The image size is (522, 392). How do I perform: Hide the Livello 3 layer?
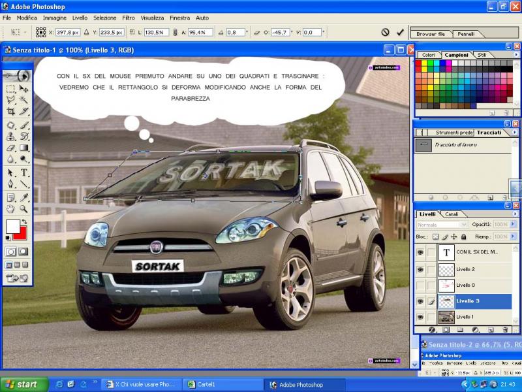420,301
